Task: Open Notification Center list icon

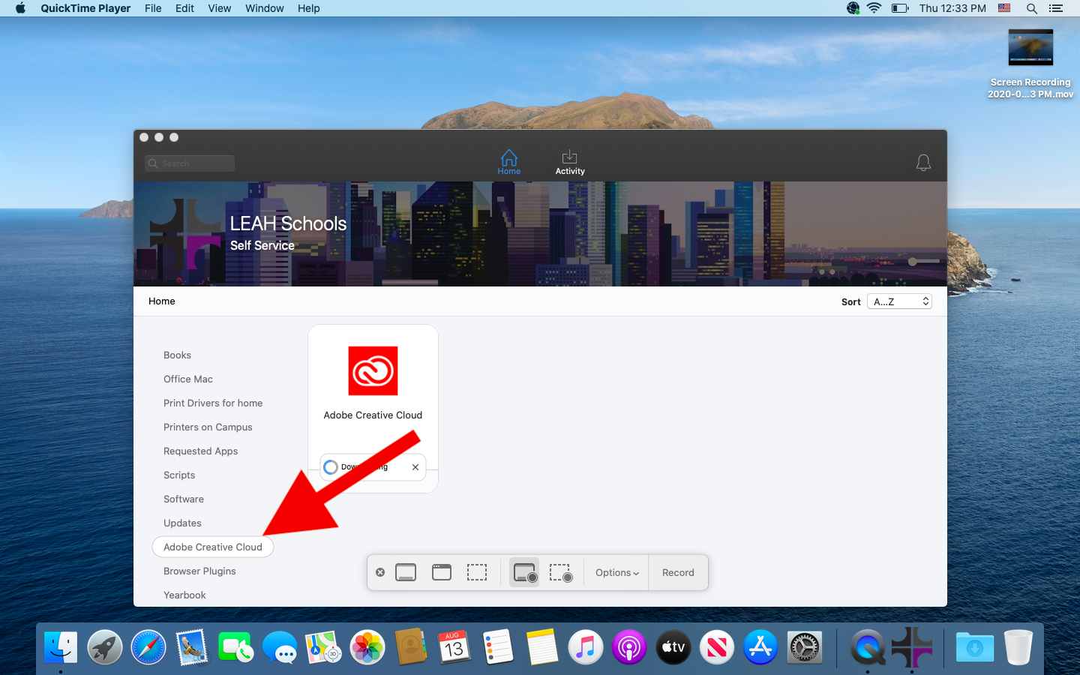Action: tap(1056, 8)
